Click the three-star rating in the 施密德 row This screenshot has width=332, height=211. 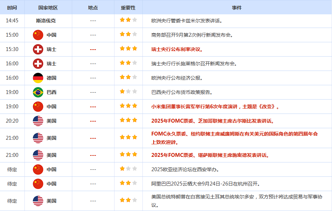(128, 154)
